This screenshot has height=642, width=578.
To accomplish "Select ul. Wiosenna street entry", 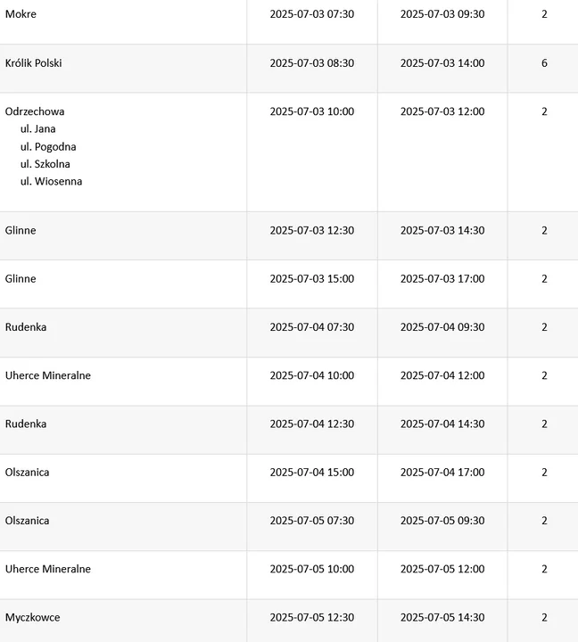I will 51,181.
